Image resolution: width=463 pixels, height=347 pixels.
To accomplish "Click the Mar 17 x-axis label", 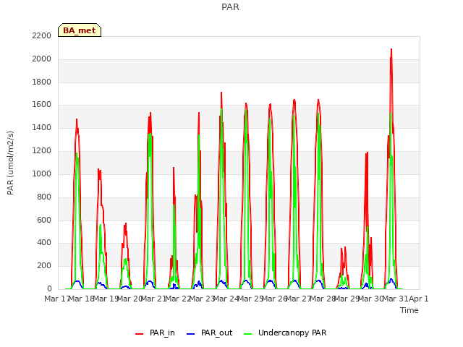I will tap(56, 299).
